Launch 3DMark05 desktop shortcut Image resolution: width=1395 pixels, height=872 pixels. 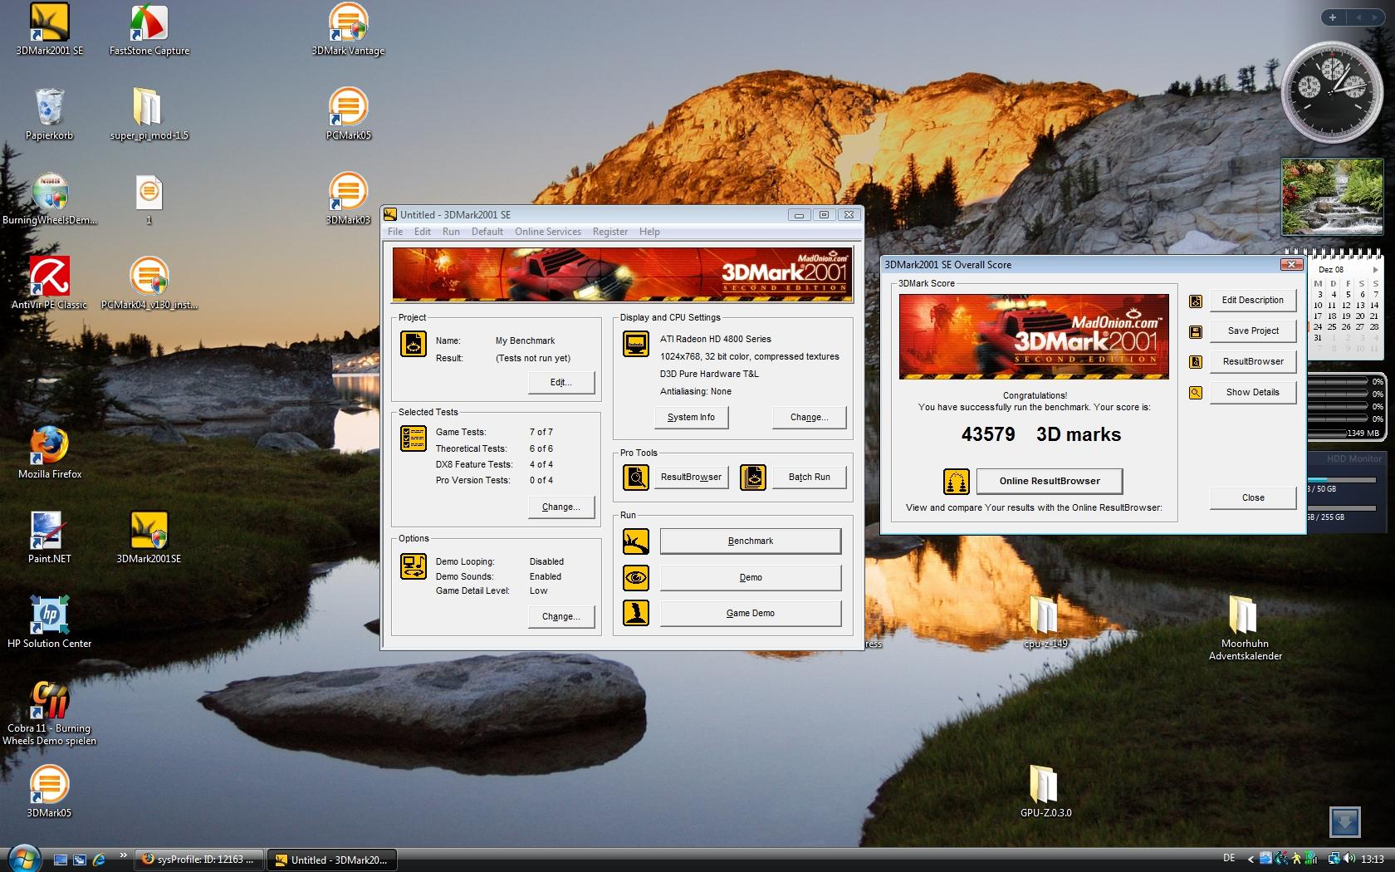point(49,792)
